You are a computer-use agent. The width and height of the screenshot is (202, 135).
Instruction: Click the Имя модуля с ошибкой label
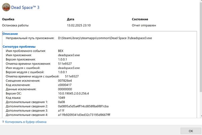pos(23,68)
